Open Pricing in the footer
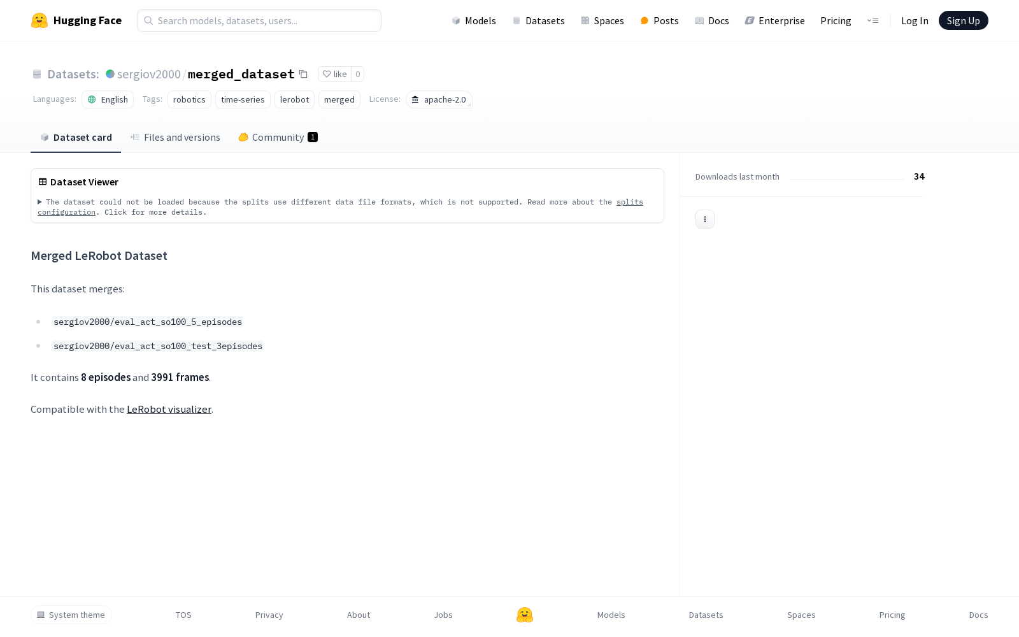Screen dimensions: 1019x637 (x=892, y=615)
